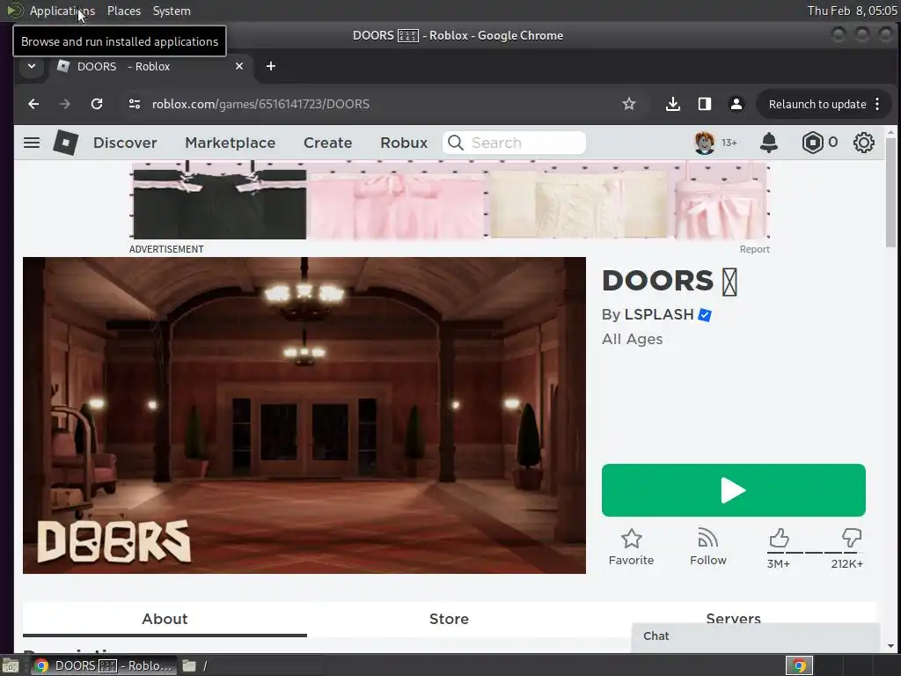Open the Places menu
Screen dimensions: 901x676
124,11
